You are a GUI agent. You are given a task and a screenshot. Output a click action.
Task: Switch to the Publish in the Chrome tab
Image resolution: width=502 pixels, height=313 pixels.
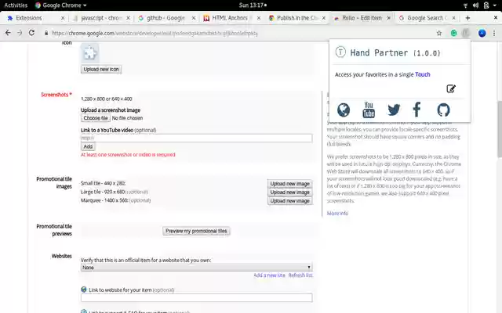pos(297,18)
